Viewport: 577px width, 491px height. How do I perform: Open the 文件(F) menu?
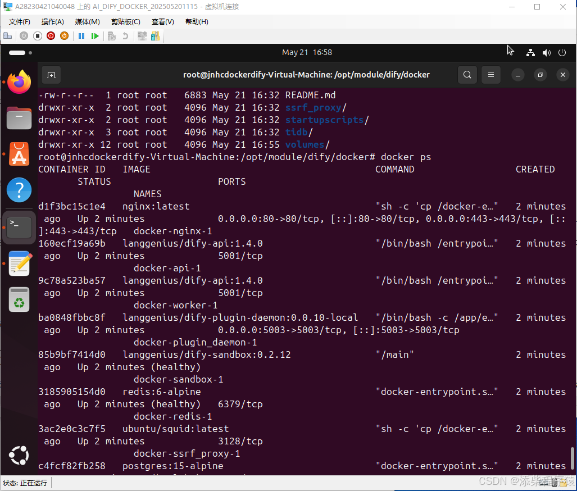(20, 22)
